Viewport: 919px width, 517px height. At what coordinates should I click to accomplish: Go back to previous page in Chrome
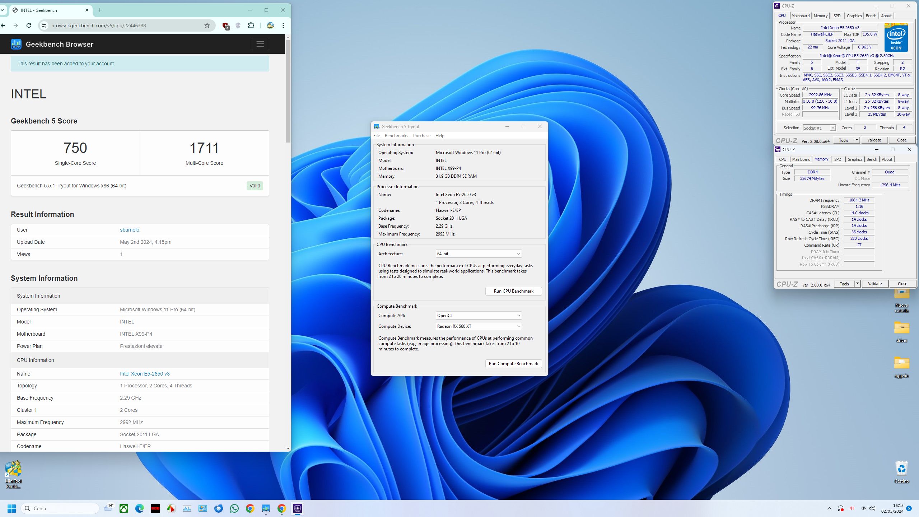[3, 25]
